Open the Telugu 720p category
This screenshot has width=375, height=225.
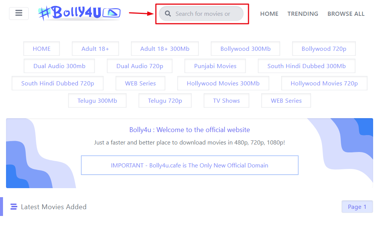(165, 101)
